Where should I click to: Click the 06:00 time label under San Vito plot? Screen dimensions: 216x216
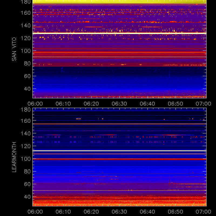coord(35,104)
